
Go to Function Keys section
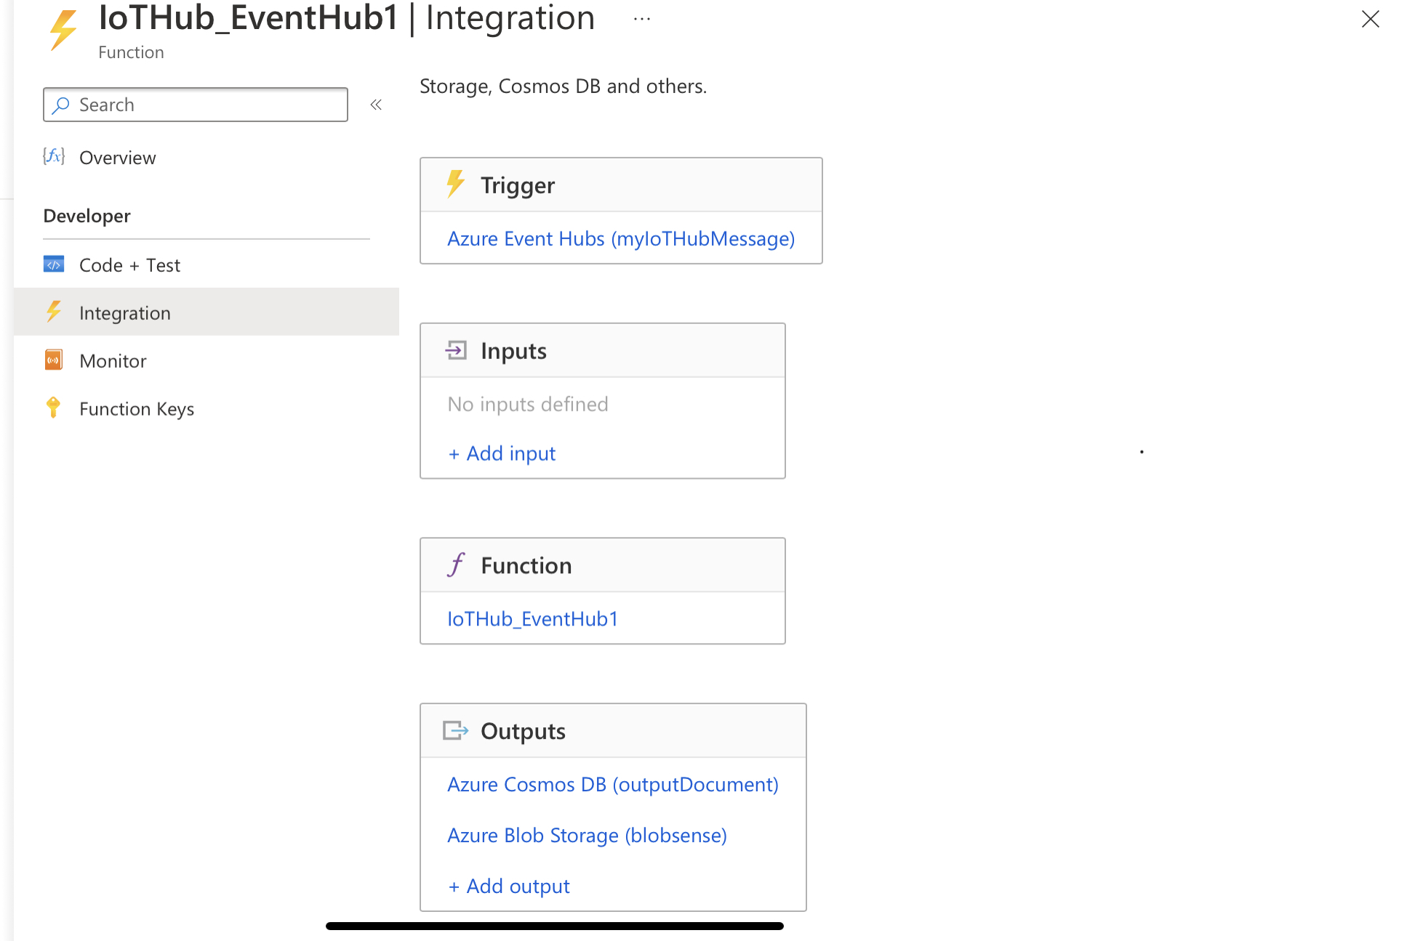[x=136, y=409]
